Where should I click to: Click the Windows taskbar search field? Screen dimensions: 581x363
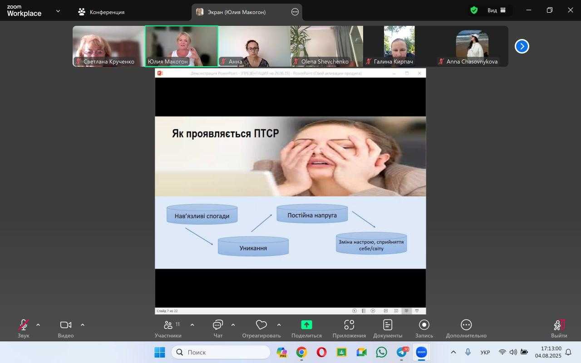coord(221,352)
